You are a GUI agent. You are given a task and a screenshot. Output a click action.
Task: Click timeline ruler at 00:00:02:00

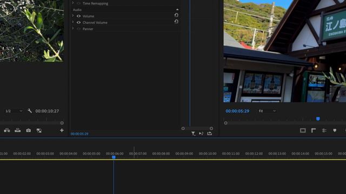22,154
